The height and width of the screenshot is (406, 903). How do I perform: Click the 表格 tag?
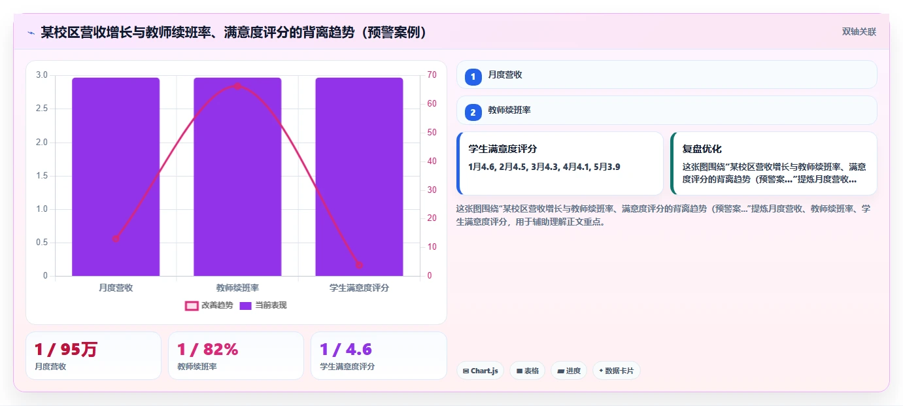(527, 371)
